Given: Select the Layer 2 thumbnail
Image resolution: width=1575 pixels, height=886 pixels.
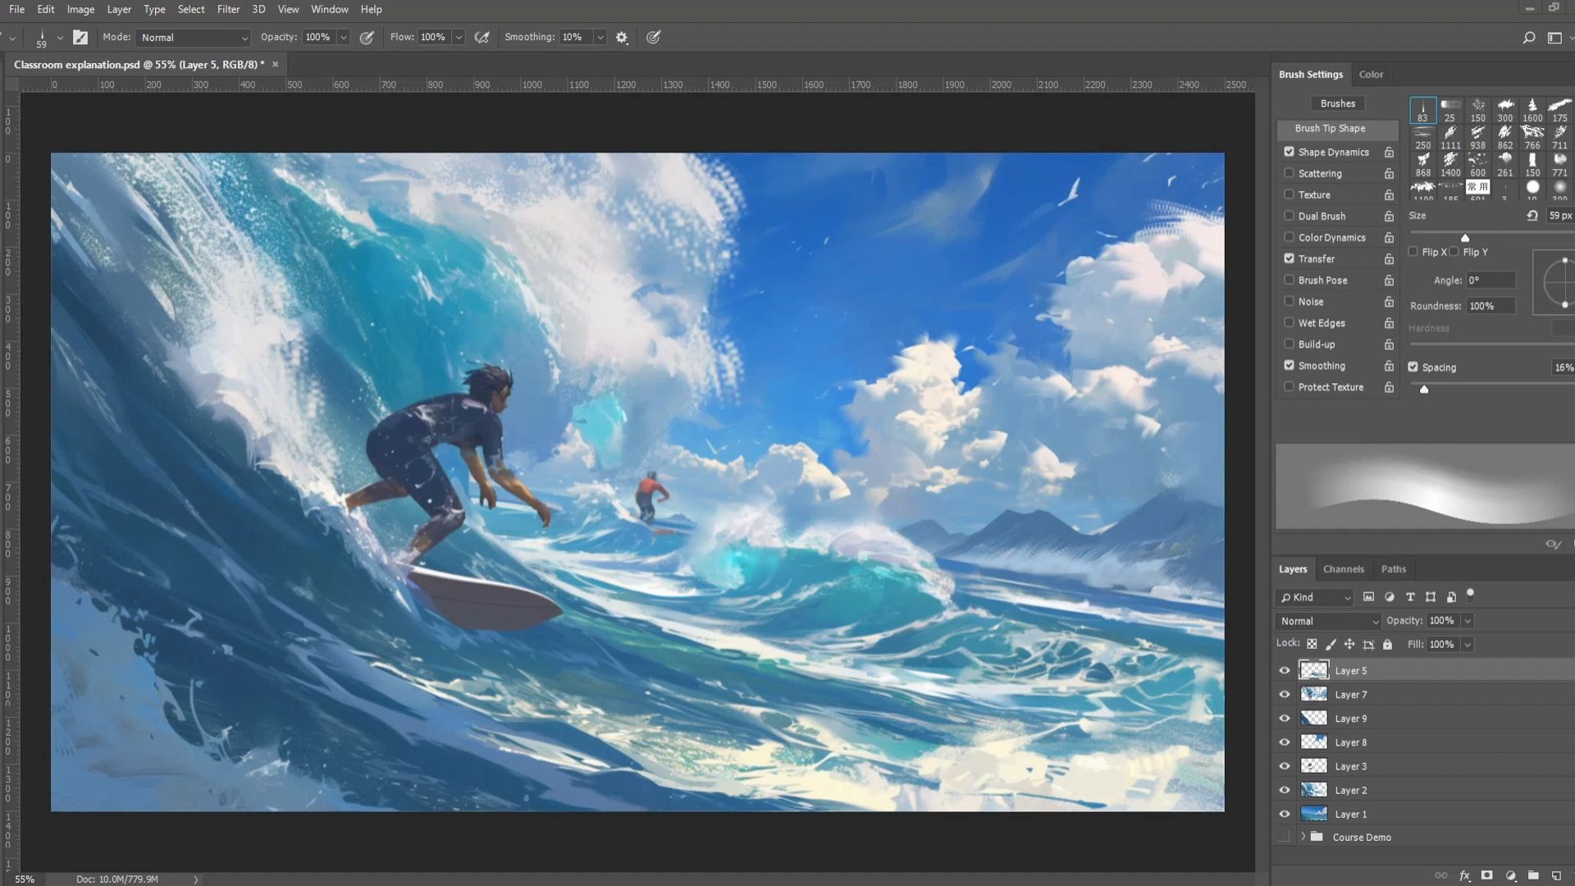Looking at the screenshot, I should point(1314,790).
